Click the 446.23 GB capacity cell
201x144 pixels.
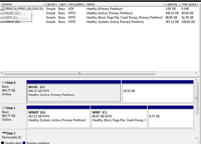pyautogui.click(x=172, y=13)
